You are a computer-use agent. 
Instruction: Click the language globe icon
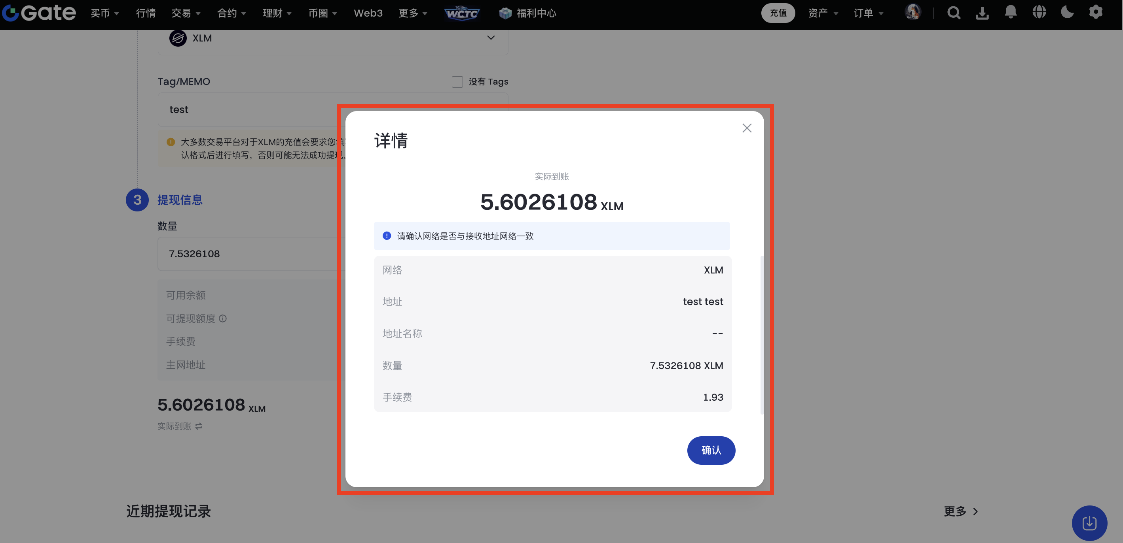point(1039,12)
